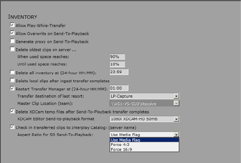The height and width of the screenshot is (163, 241).
Task: Click the 23:59 delete inventory time field
Action: [119, 72]
